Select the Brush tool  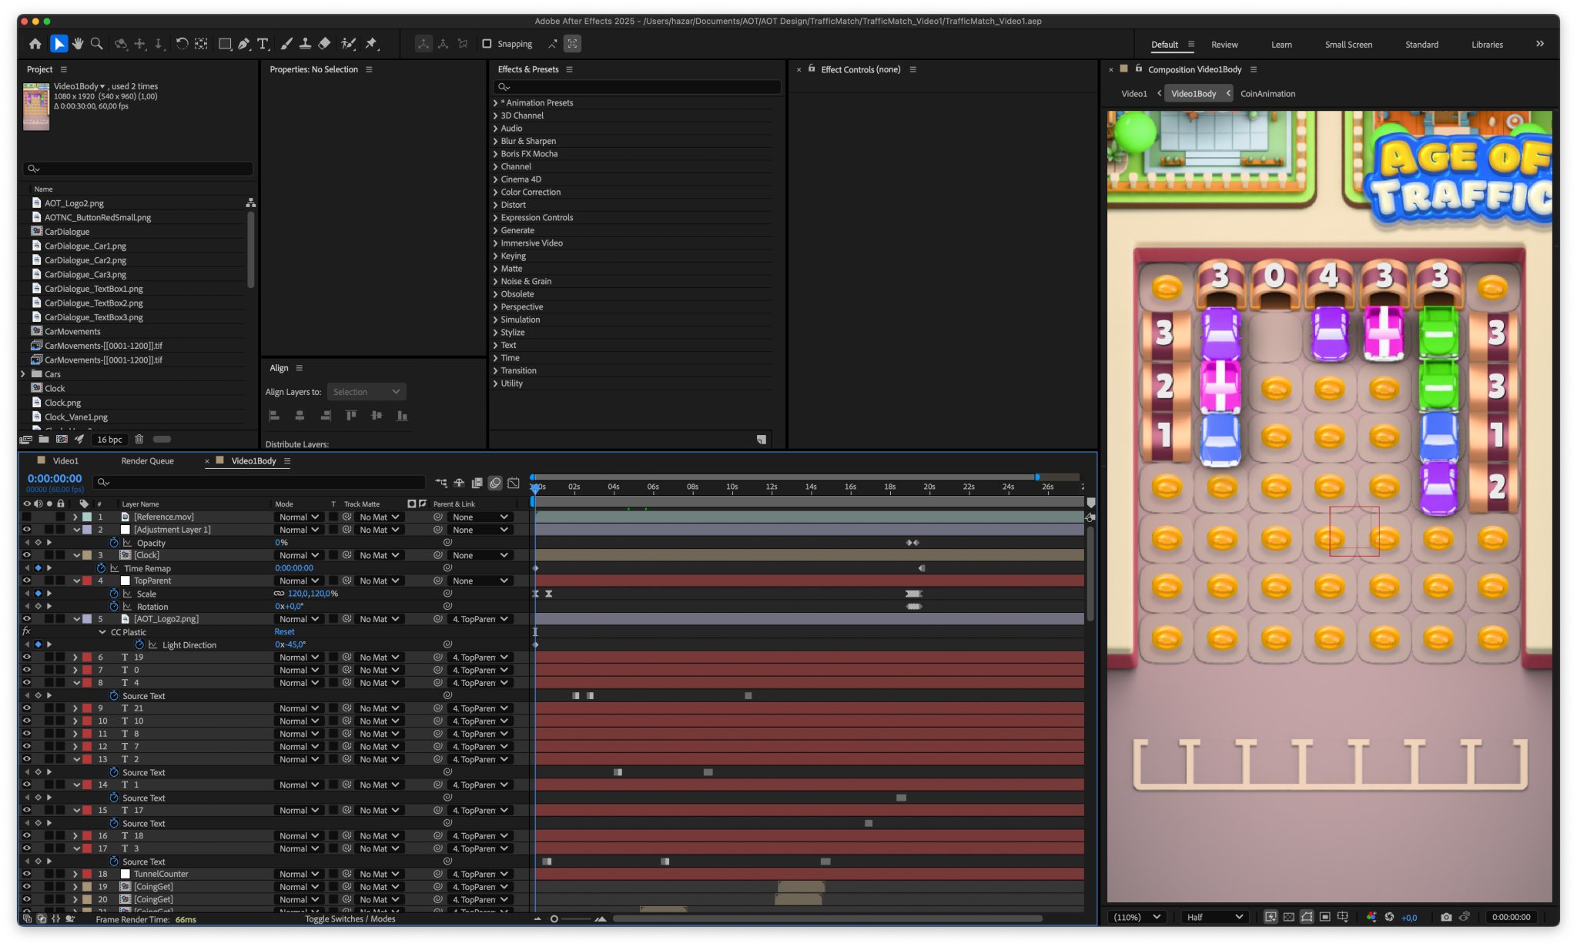[286, 44]
